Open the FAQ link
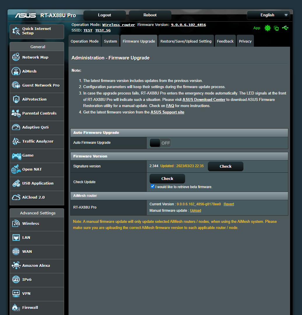This screenshot has height=315, width=302. (x=170, y=106)
